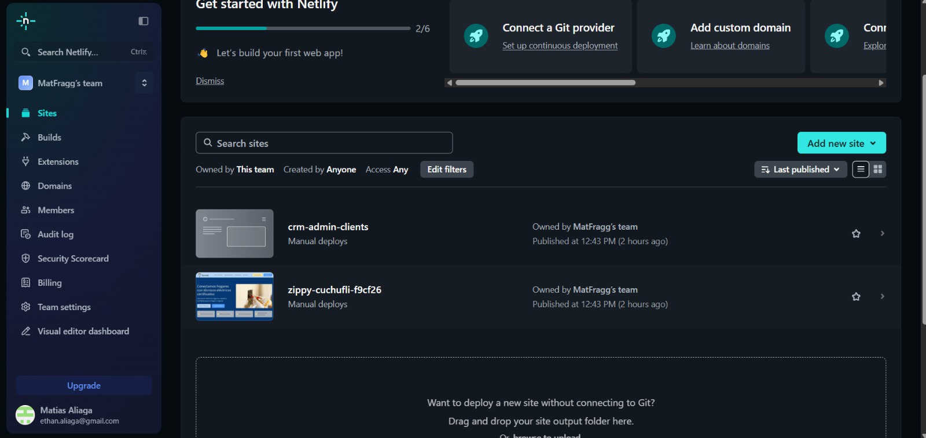926x438 pixels.
Task: Open zippy-cuchufli-f9cf26 via its chevron arrow
Action: [x=882, y=296]
